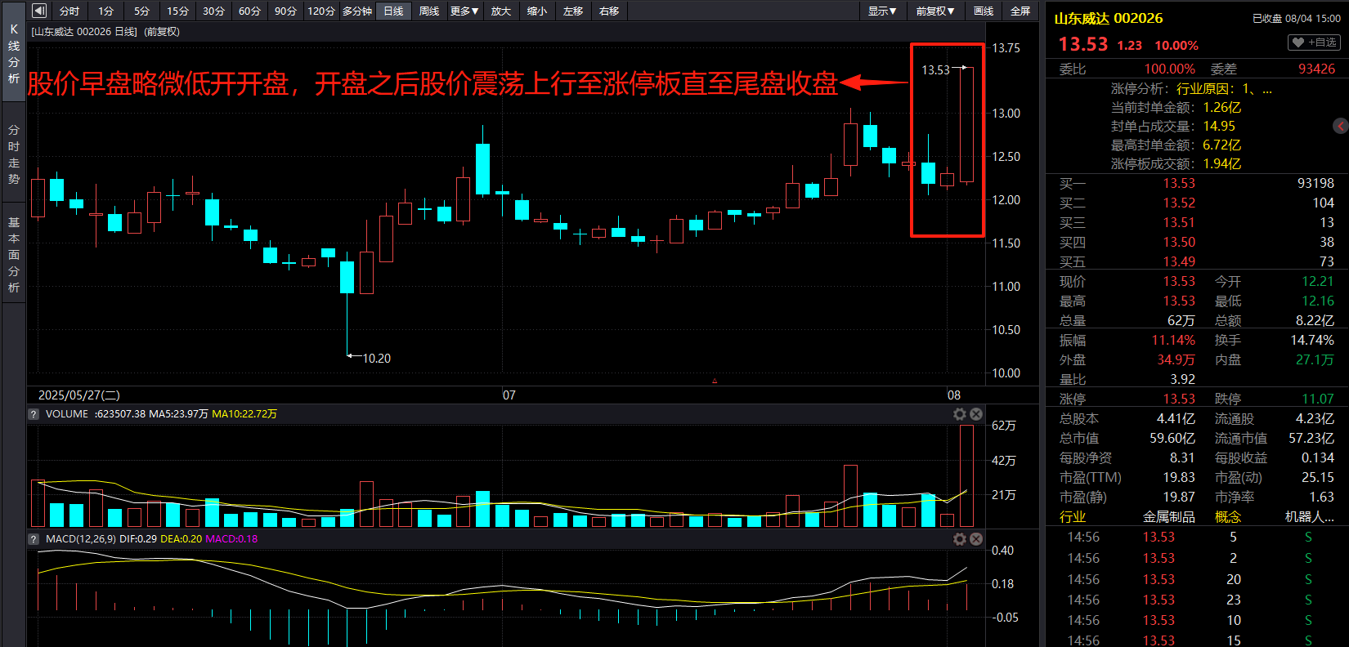The image size is (1349, 647).
Task: Click the 买一 bid price 13.53
Action: tap(1179, 184)
